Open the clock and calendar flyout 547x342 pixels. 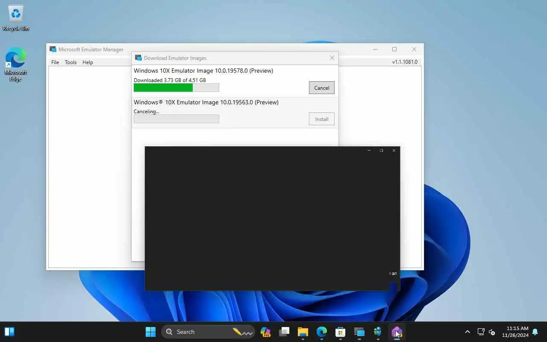515,332
